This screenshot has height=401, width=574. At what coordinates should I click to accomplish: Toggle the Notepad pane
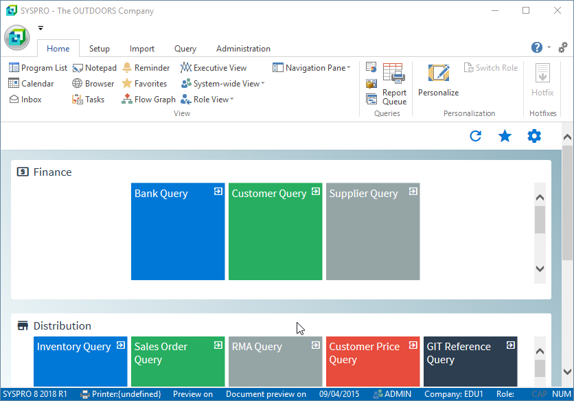coord(95,68)
